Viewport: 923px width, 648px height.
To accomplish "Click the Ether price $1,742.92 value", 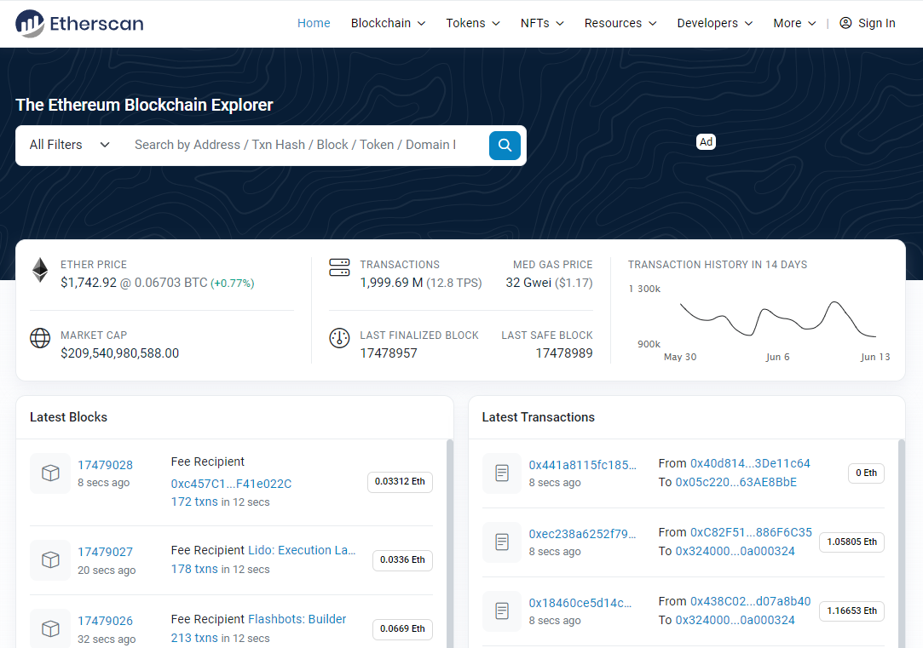I will click(89, 283).
